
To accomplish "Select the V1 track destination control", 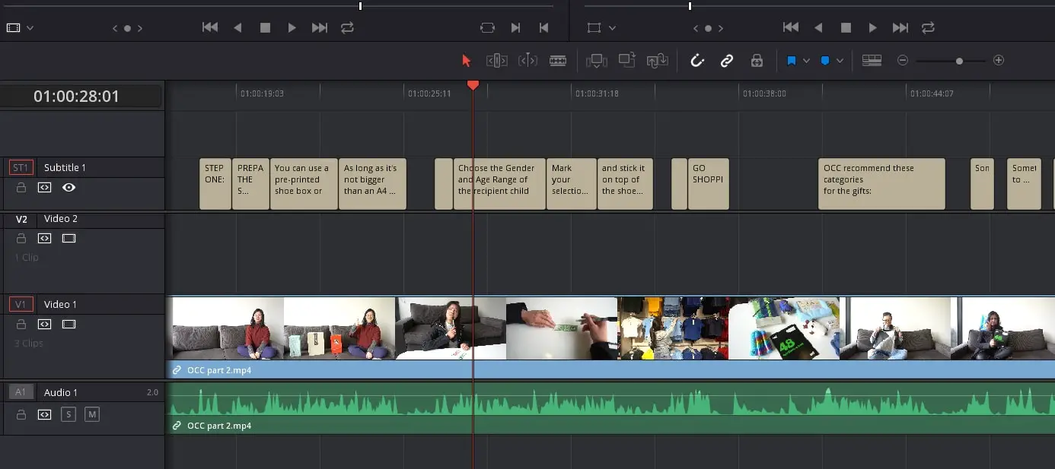I will 21,304.
